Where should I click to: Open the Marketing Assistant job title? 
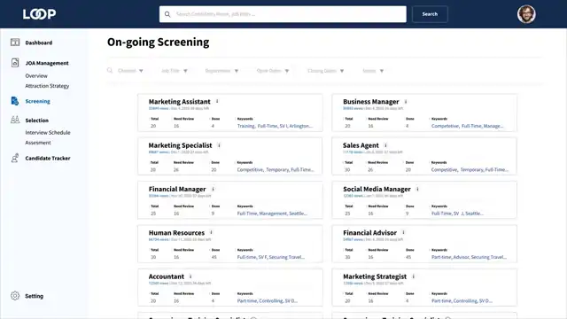(179, 102)
